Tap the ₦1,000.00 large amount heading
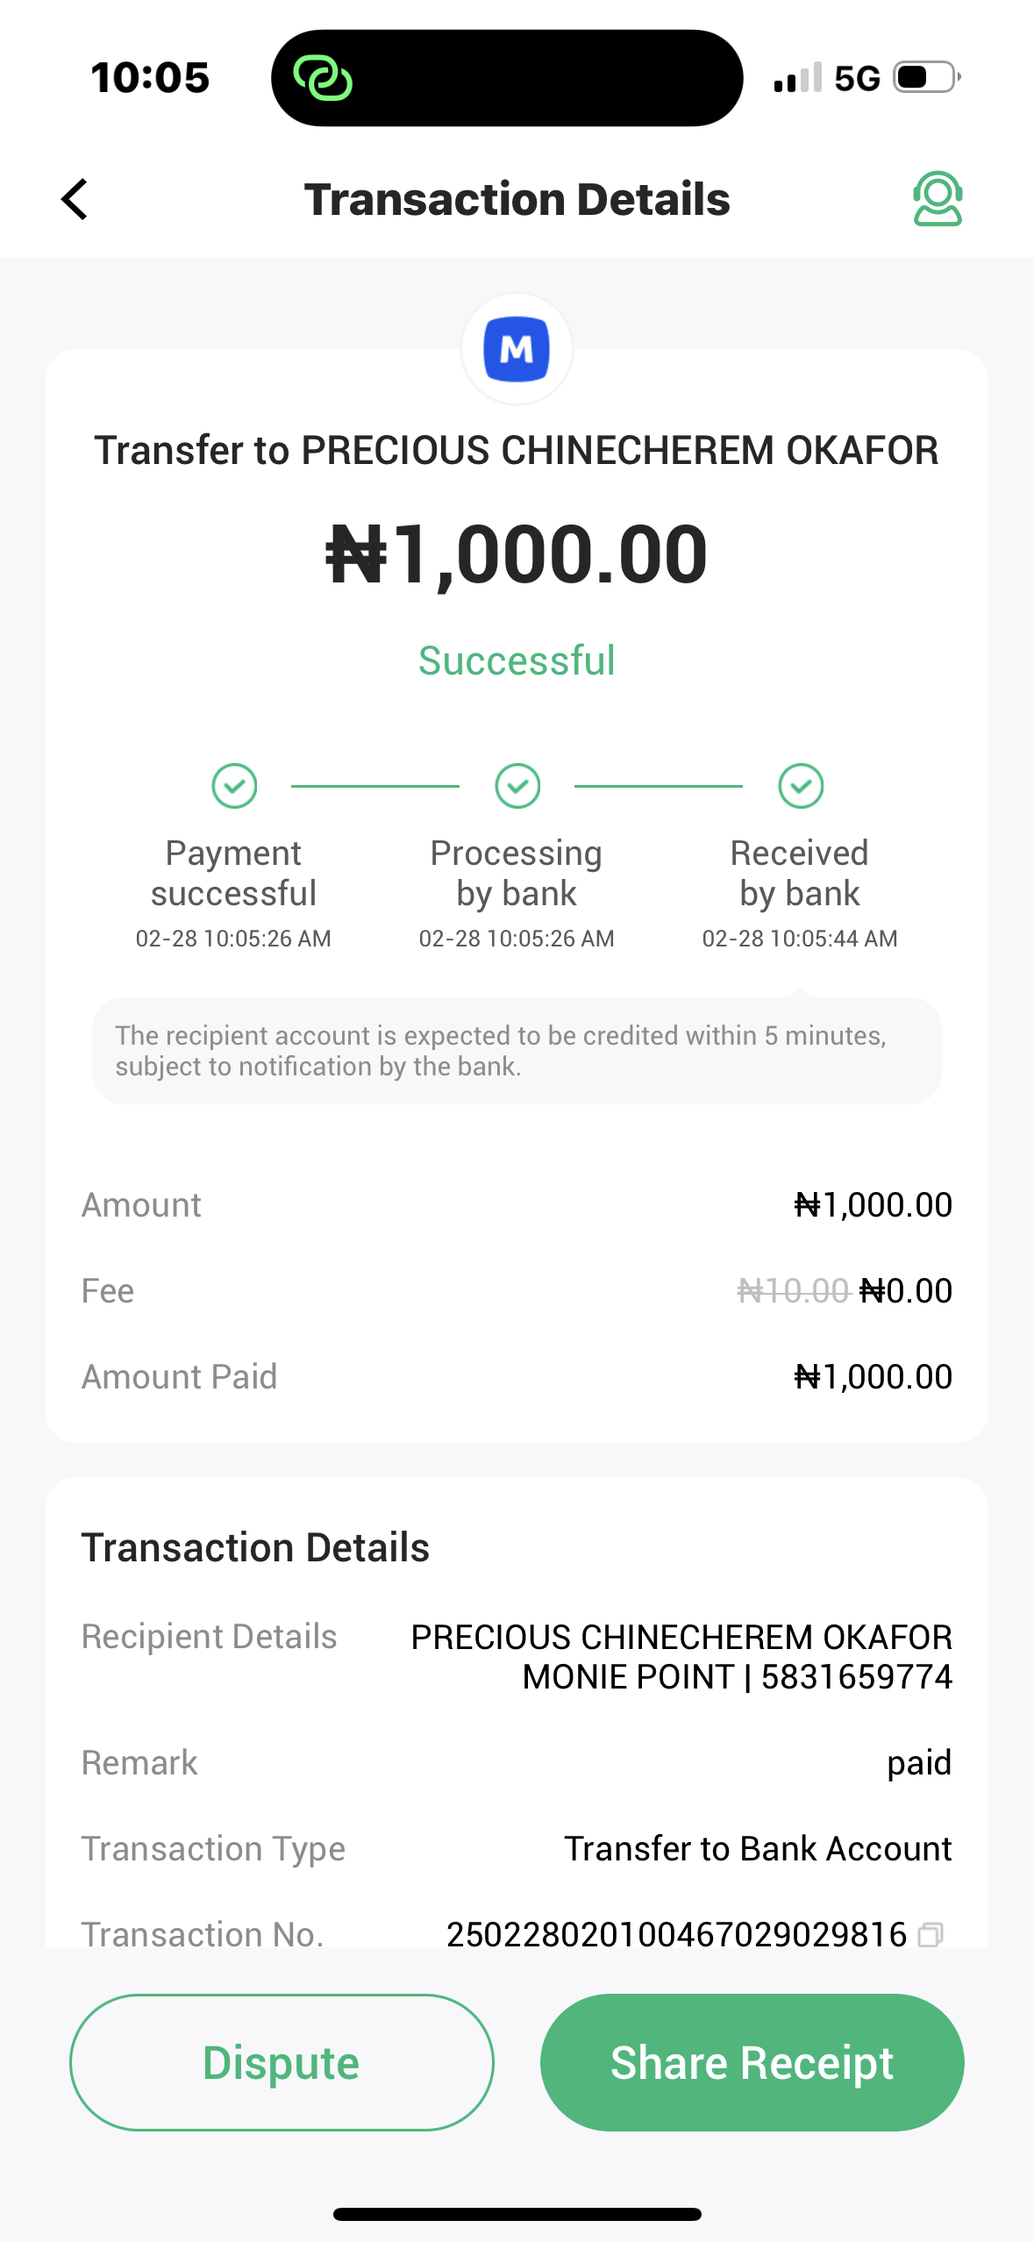This screenshot has height=2242, width=1034. coord(517,554)
